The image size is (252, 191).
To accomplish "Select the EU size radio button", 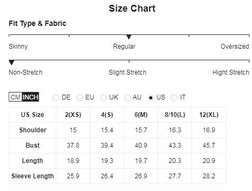I will [x=80, y=97].
